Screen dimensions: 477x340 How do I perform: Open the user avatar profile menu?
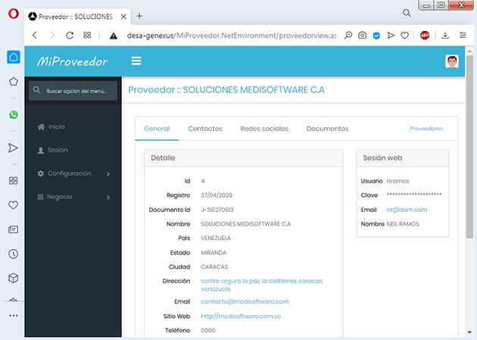(452, 62)
